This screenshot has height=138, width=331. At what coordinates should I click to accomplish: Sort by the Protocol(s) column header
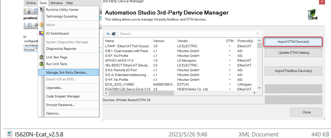(246, 41)
